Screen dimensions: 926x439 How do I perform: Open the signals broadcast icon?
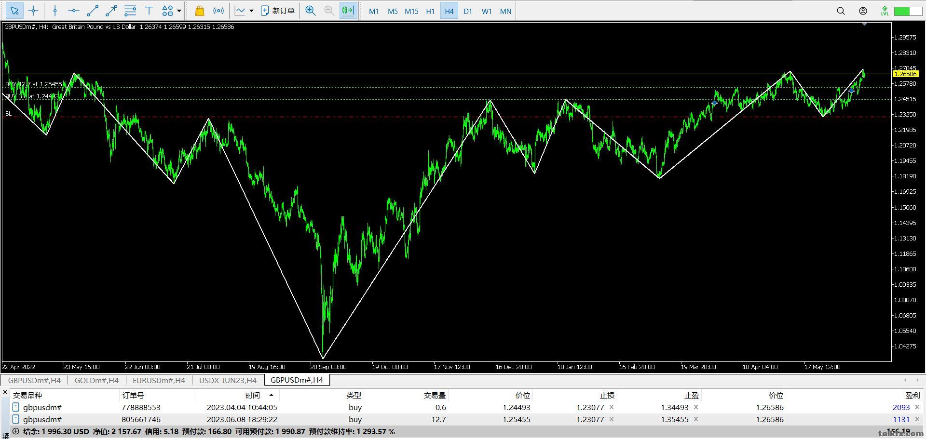pos(218,11)
